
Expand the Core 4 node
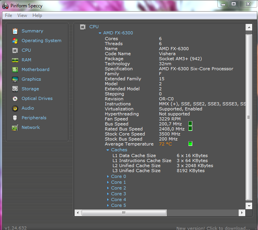coord(108,200)
